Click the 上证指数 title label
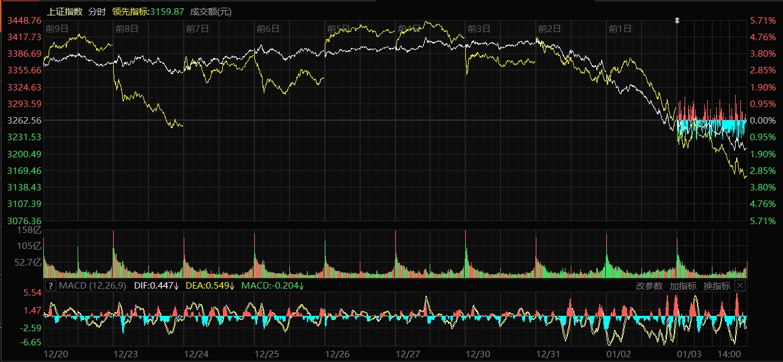The height and width of the screenshot is (362, 783). coord(64,11)
